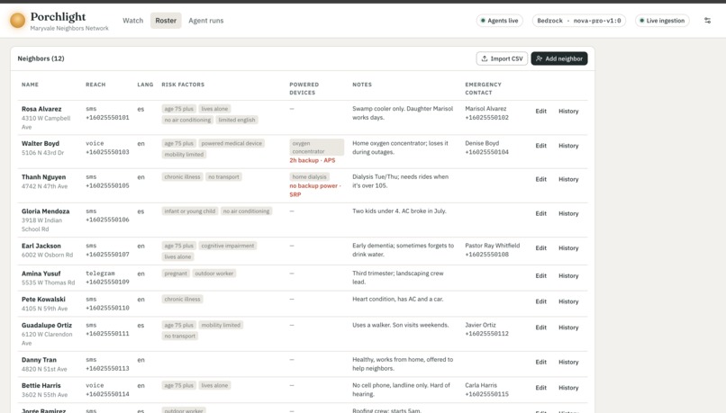The width and height of the screenshot is (726, 413).
Task: Click the name Pete Kowalski
Action: [43, 300]
